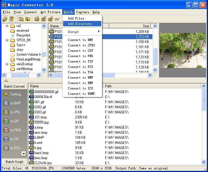Select the story folder in tree
This screenshot has width=208, height=172.
(17, 50)
